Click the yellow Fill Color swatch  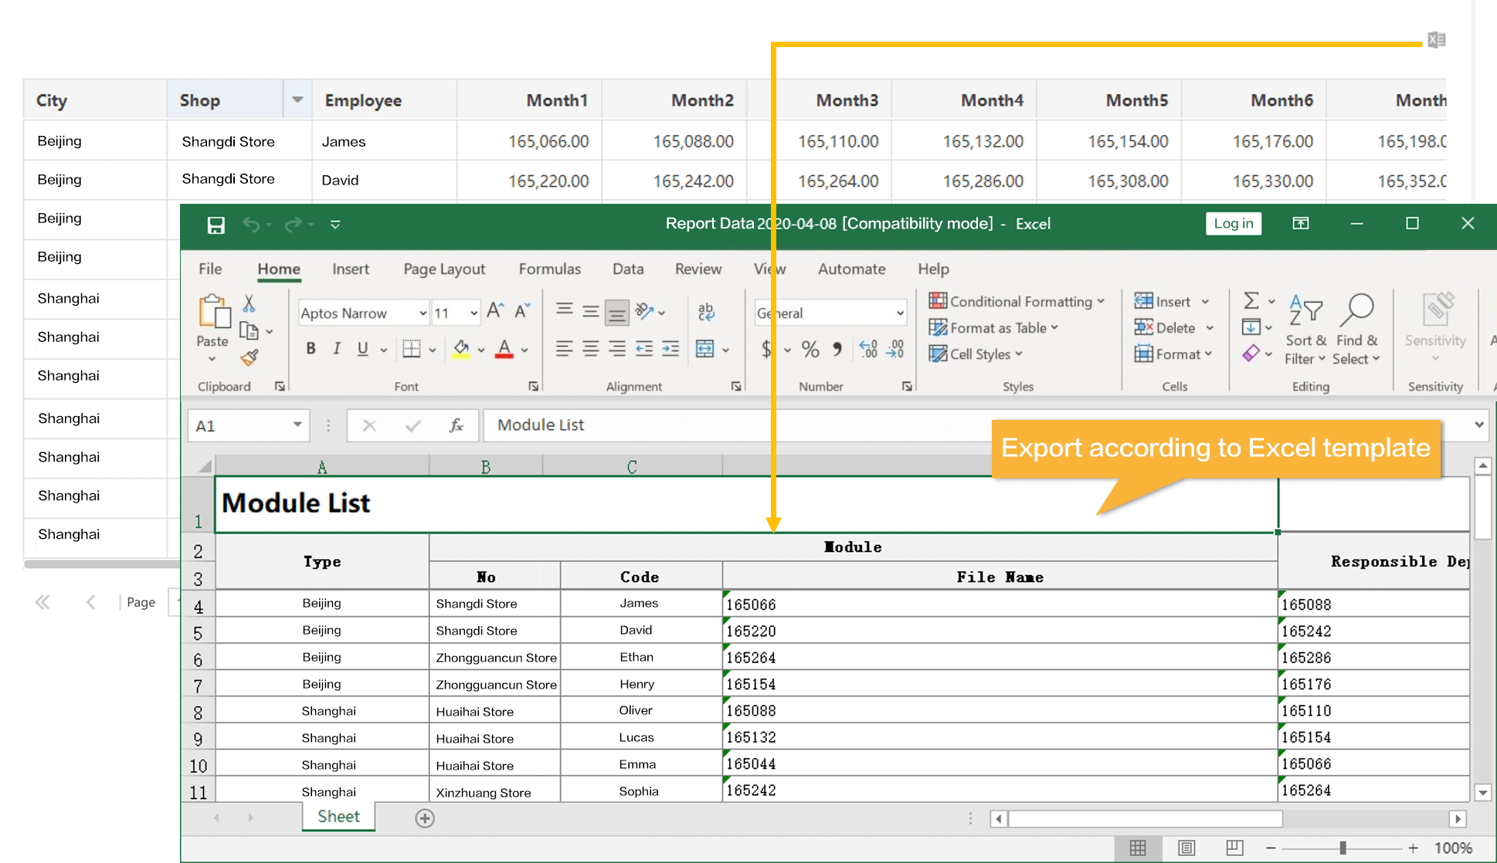pos(461,350)
